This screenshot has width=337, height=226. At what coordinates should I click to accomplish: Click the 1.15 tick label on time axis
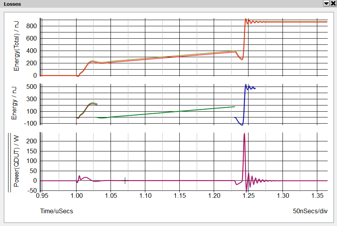click(179, 196)
